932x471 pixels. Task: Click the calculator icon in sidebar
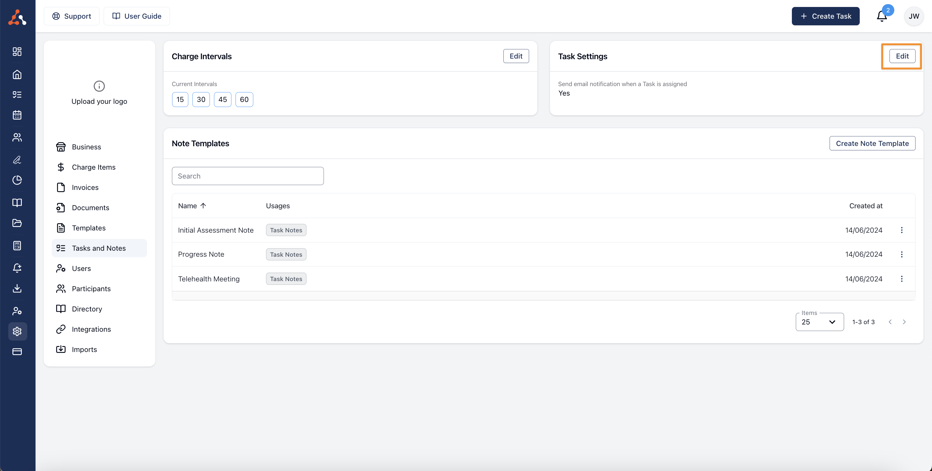(x=17, y=246)
